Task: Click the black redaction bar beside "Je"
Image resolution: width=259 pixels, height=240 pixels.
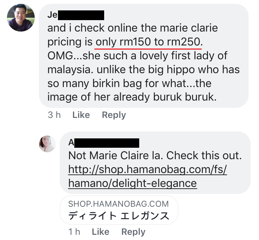Action: (x=81, y=15)
